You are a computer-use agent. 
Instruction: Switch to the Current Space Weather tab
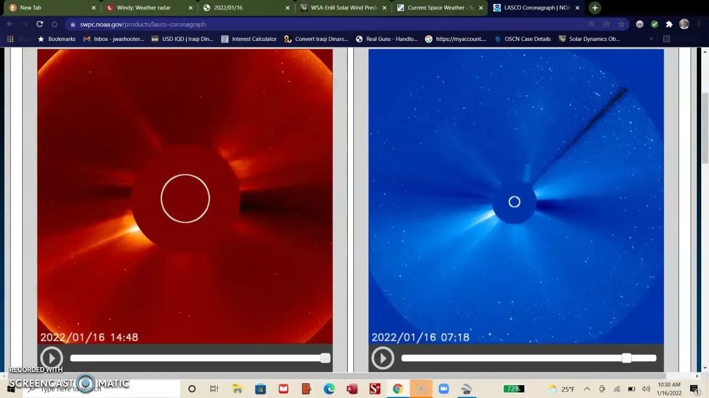click(440, 8)
